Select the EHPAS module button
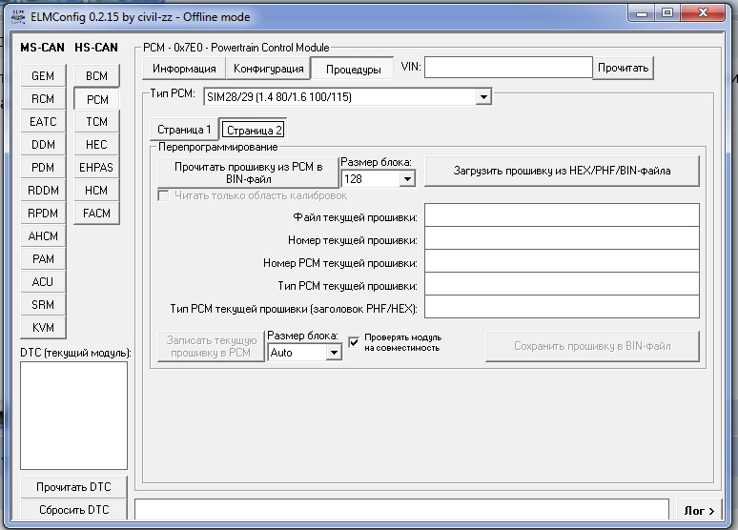The height and width of the screenshot is (530, 738). tap(96, 168)
